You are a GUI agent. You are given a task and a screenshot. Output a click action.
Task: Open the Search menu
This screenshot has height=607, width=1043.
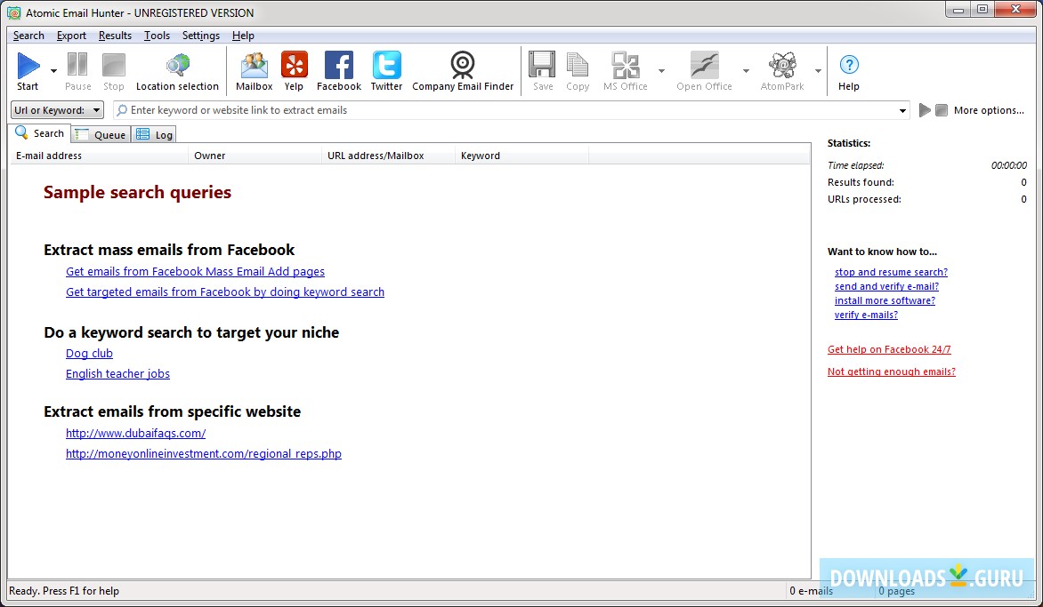28,36
